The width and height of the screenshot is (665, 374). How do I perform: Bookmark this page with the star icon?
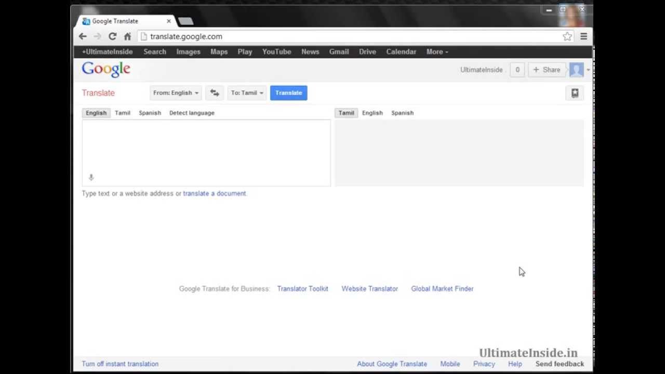tap(567, 36)
